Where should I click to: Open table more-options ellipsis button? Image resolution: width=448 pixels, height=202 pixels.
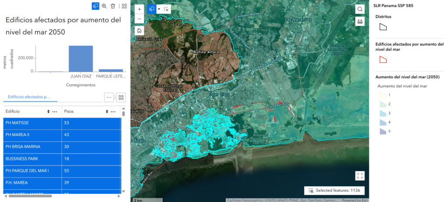point(109,97)
